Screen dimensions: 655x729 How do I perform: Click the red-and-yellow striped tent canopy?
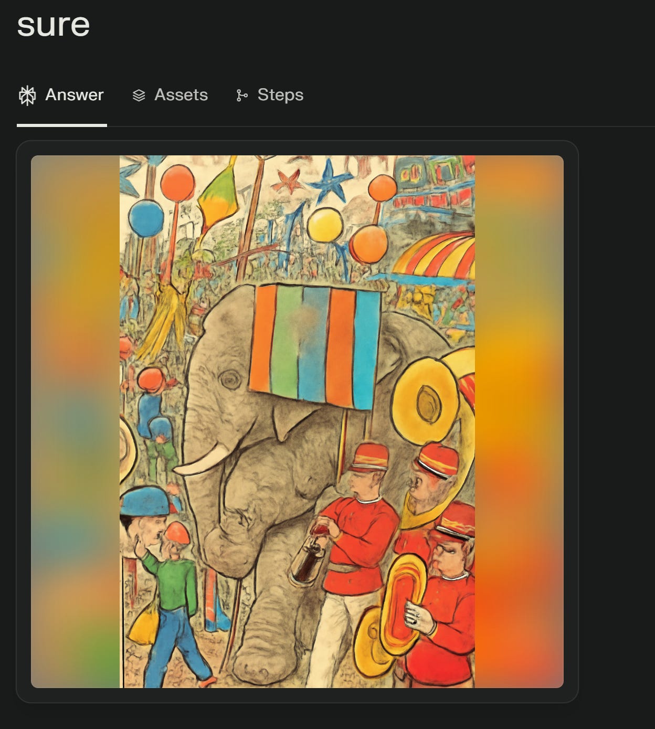click(435, 256)
